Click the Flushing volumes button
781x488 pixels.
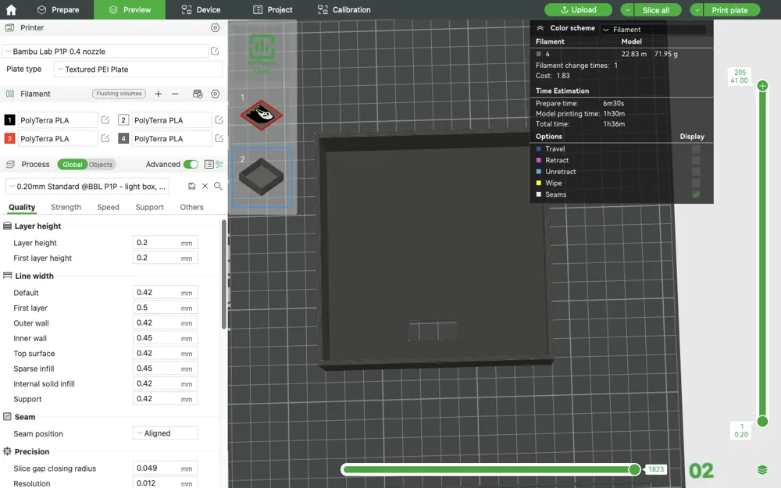pos(119,94)
